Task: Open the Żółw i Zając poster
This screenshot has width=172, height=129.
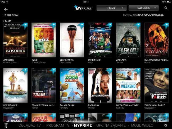Action: (72, 85)
